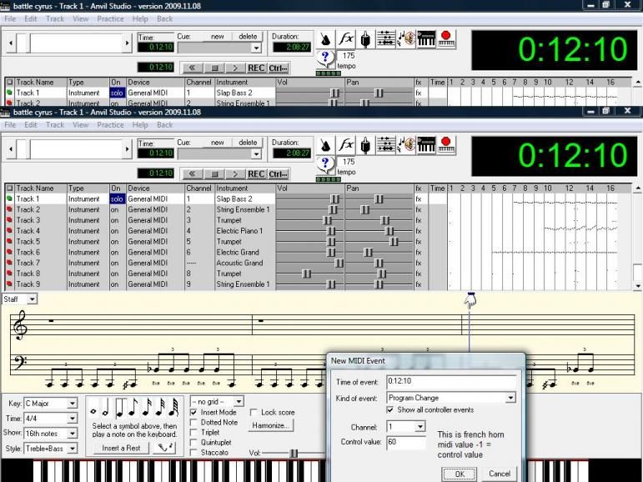Viewport: 643px width, 482px height.
Task: Click the piano keyboard icon in back window
Action: (426, 39)
